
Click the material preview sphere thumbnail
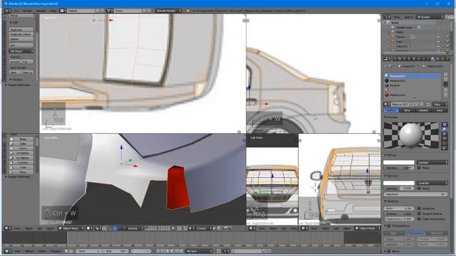click(x=411, y=135)
